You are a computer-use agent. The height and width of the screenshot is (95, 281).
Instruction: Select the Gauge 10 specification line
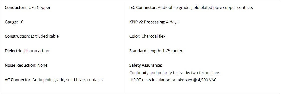tap(14, 22)
